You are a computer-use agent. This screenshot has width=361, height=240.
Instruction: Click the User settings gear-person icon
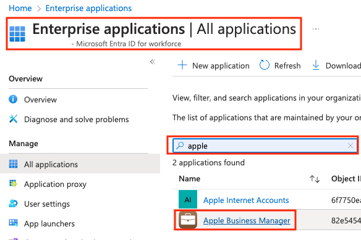coord(13,204)
